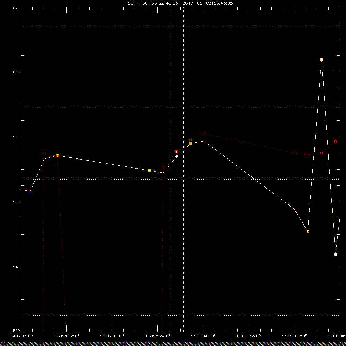This screenshot has height=346, width=346.
Task: Click the y-axis label 540
Action: [x=16, y=267]
